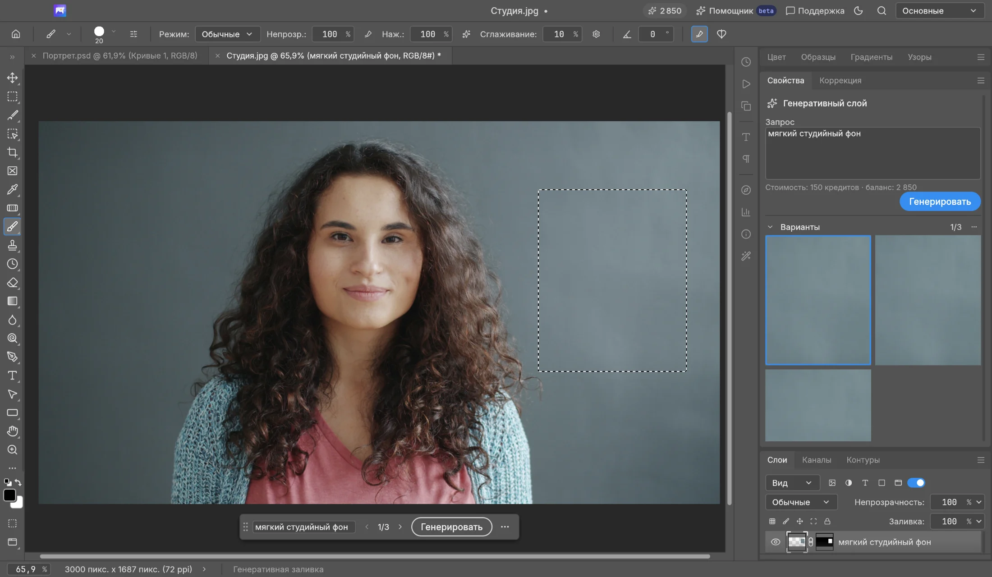Collapse the Варианты section
The image size is (992, 577).
(770, 227)
